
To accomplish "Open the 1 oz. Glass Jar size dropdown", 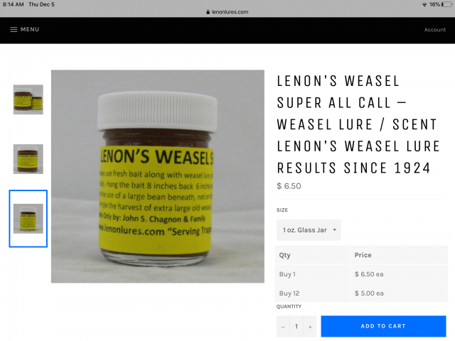I will [x=309, y=230].
